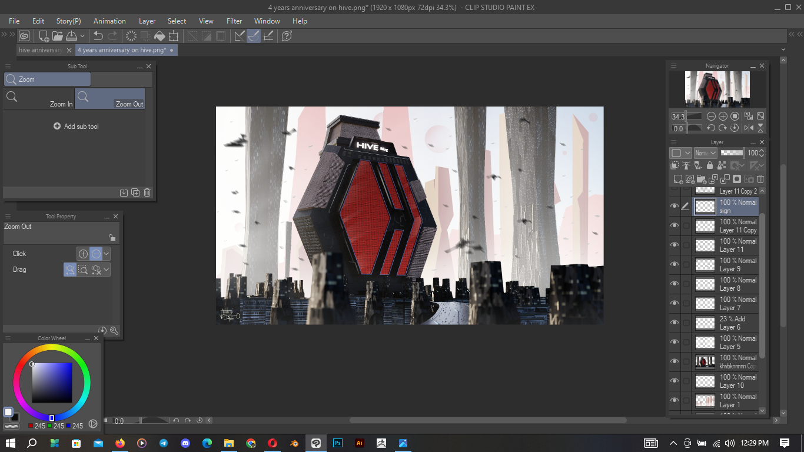
Task: Adjust the layer opacity slider
Action: [732, 153]
